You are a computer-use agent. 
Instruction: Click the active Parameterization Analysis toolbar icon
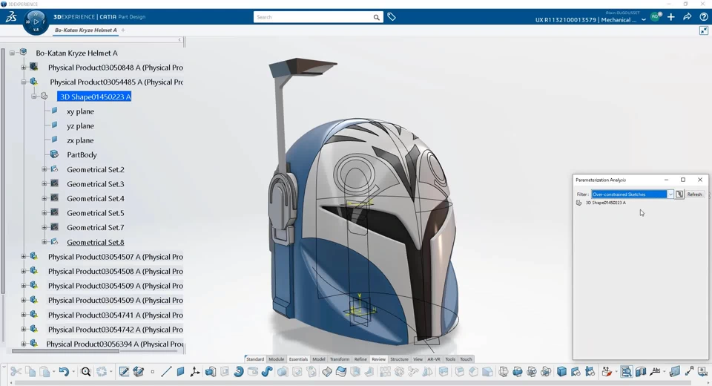(626, 372)
